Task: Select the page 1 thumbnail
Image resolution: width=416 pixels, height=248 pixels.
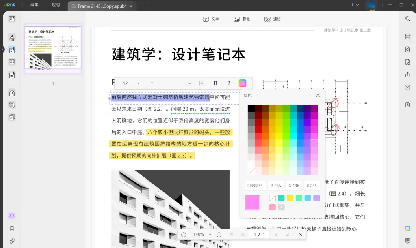Action: coord(53,48)
